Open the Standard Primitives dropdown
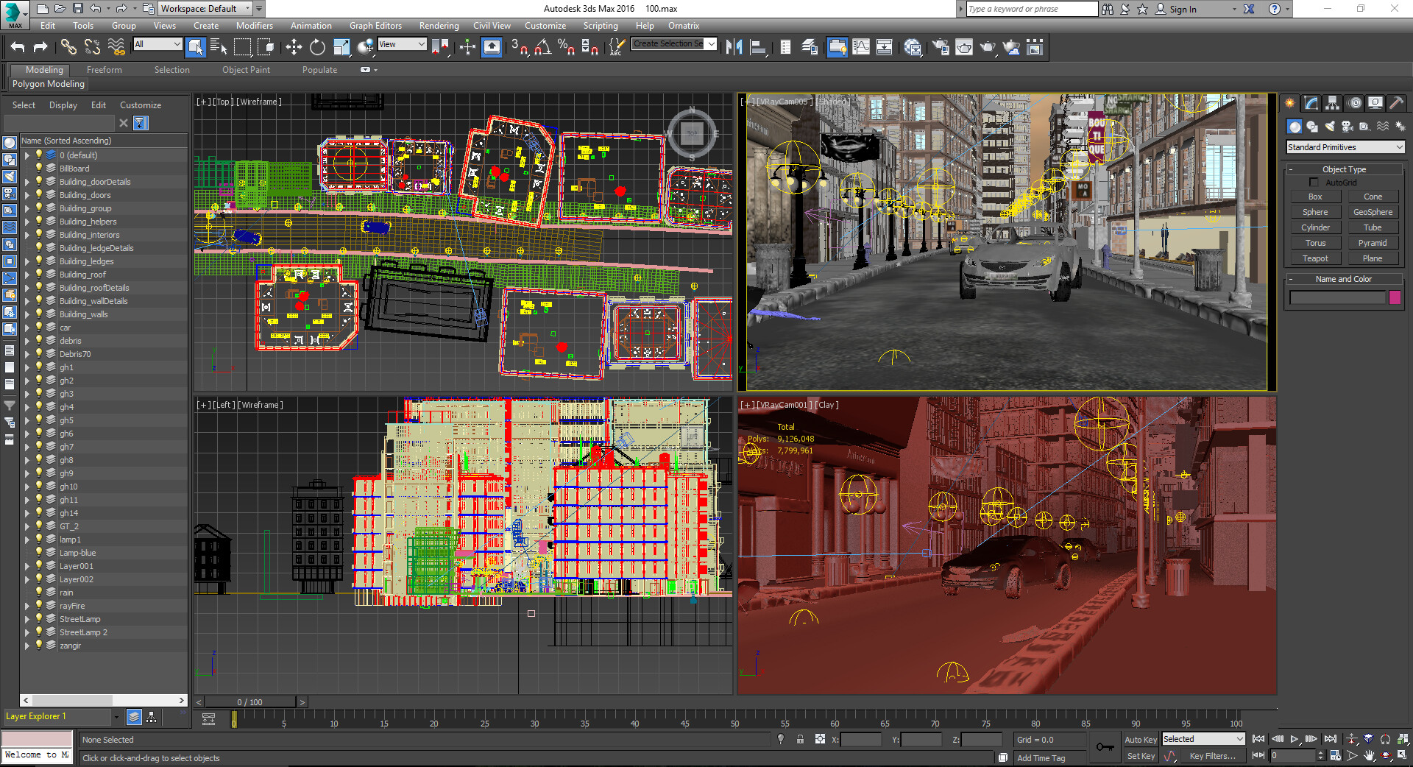Screen dimensions: 1413x767 pos(1345,147)
